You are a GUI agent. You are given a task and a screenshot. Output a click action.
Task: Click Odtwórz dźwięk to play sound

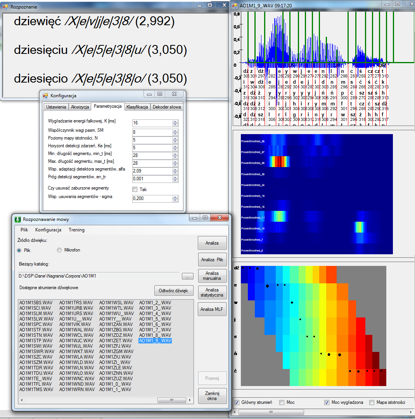[x=174, y=291]
